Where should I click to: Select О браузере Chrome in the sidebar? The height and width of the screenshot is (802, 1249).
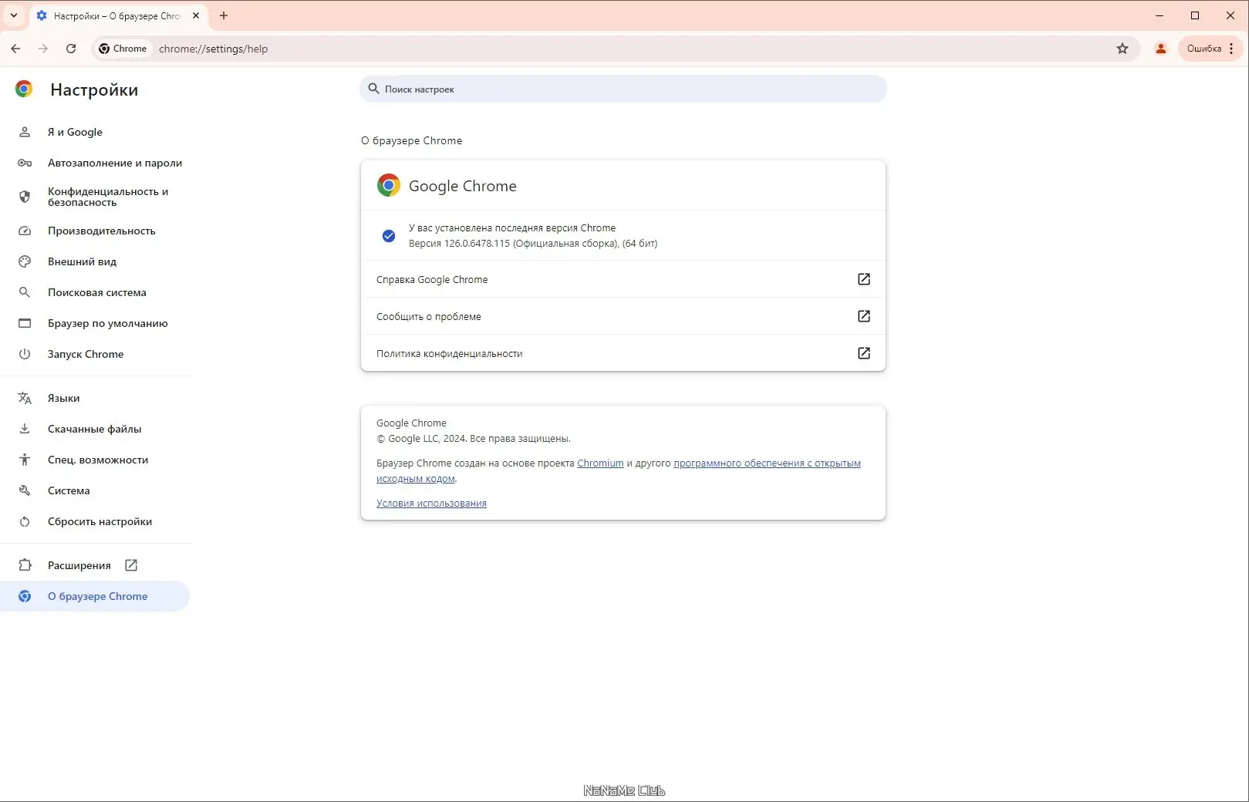95,596
